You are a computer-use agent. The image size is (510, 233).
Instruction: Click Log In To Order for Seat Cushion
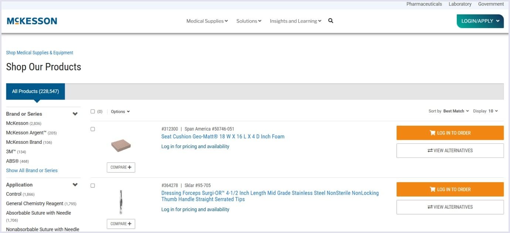pos(450,133)
